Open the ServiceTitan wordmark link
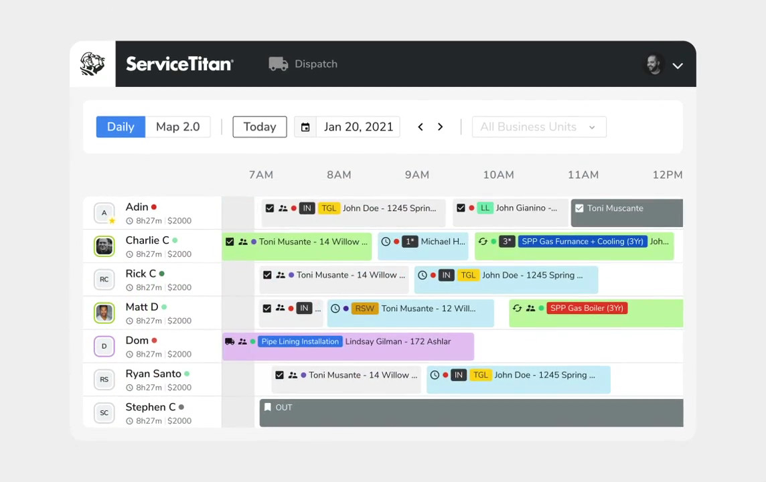 coord(179,64)
